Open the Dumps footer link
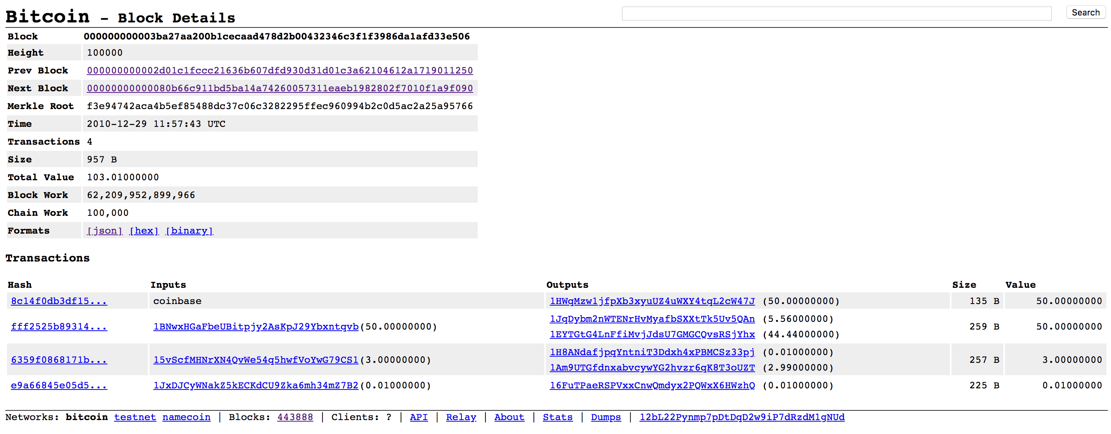Viewport: 1111px width, 434px height. [605, 417]
